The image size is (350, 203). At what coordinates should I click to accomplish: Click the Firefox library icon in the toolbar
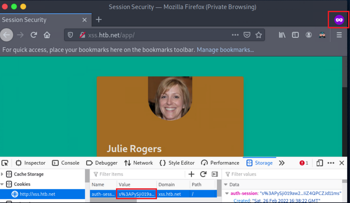282,35
